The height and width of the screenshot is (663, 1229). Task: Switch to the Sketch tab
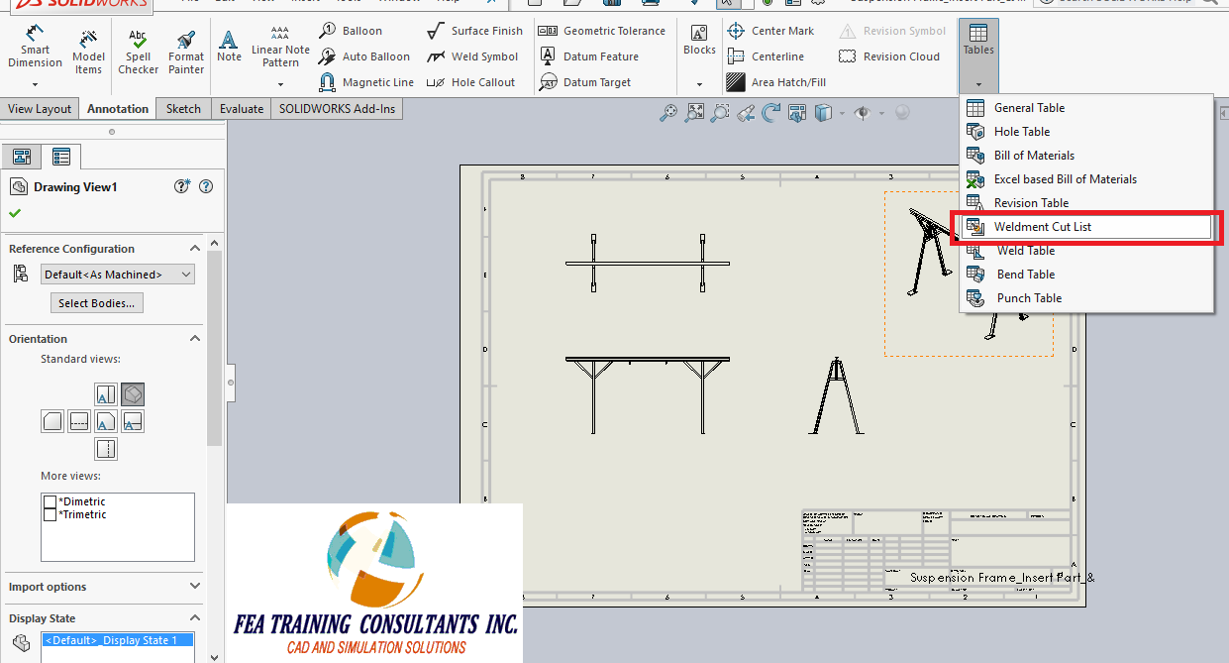pos(183,108)
